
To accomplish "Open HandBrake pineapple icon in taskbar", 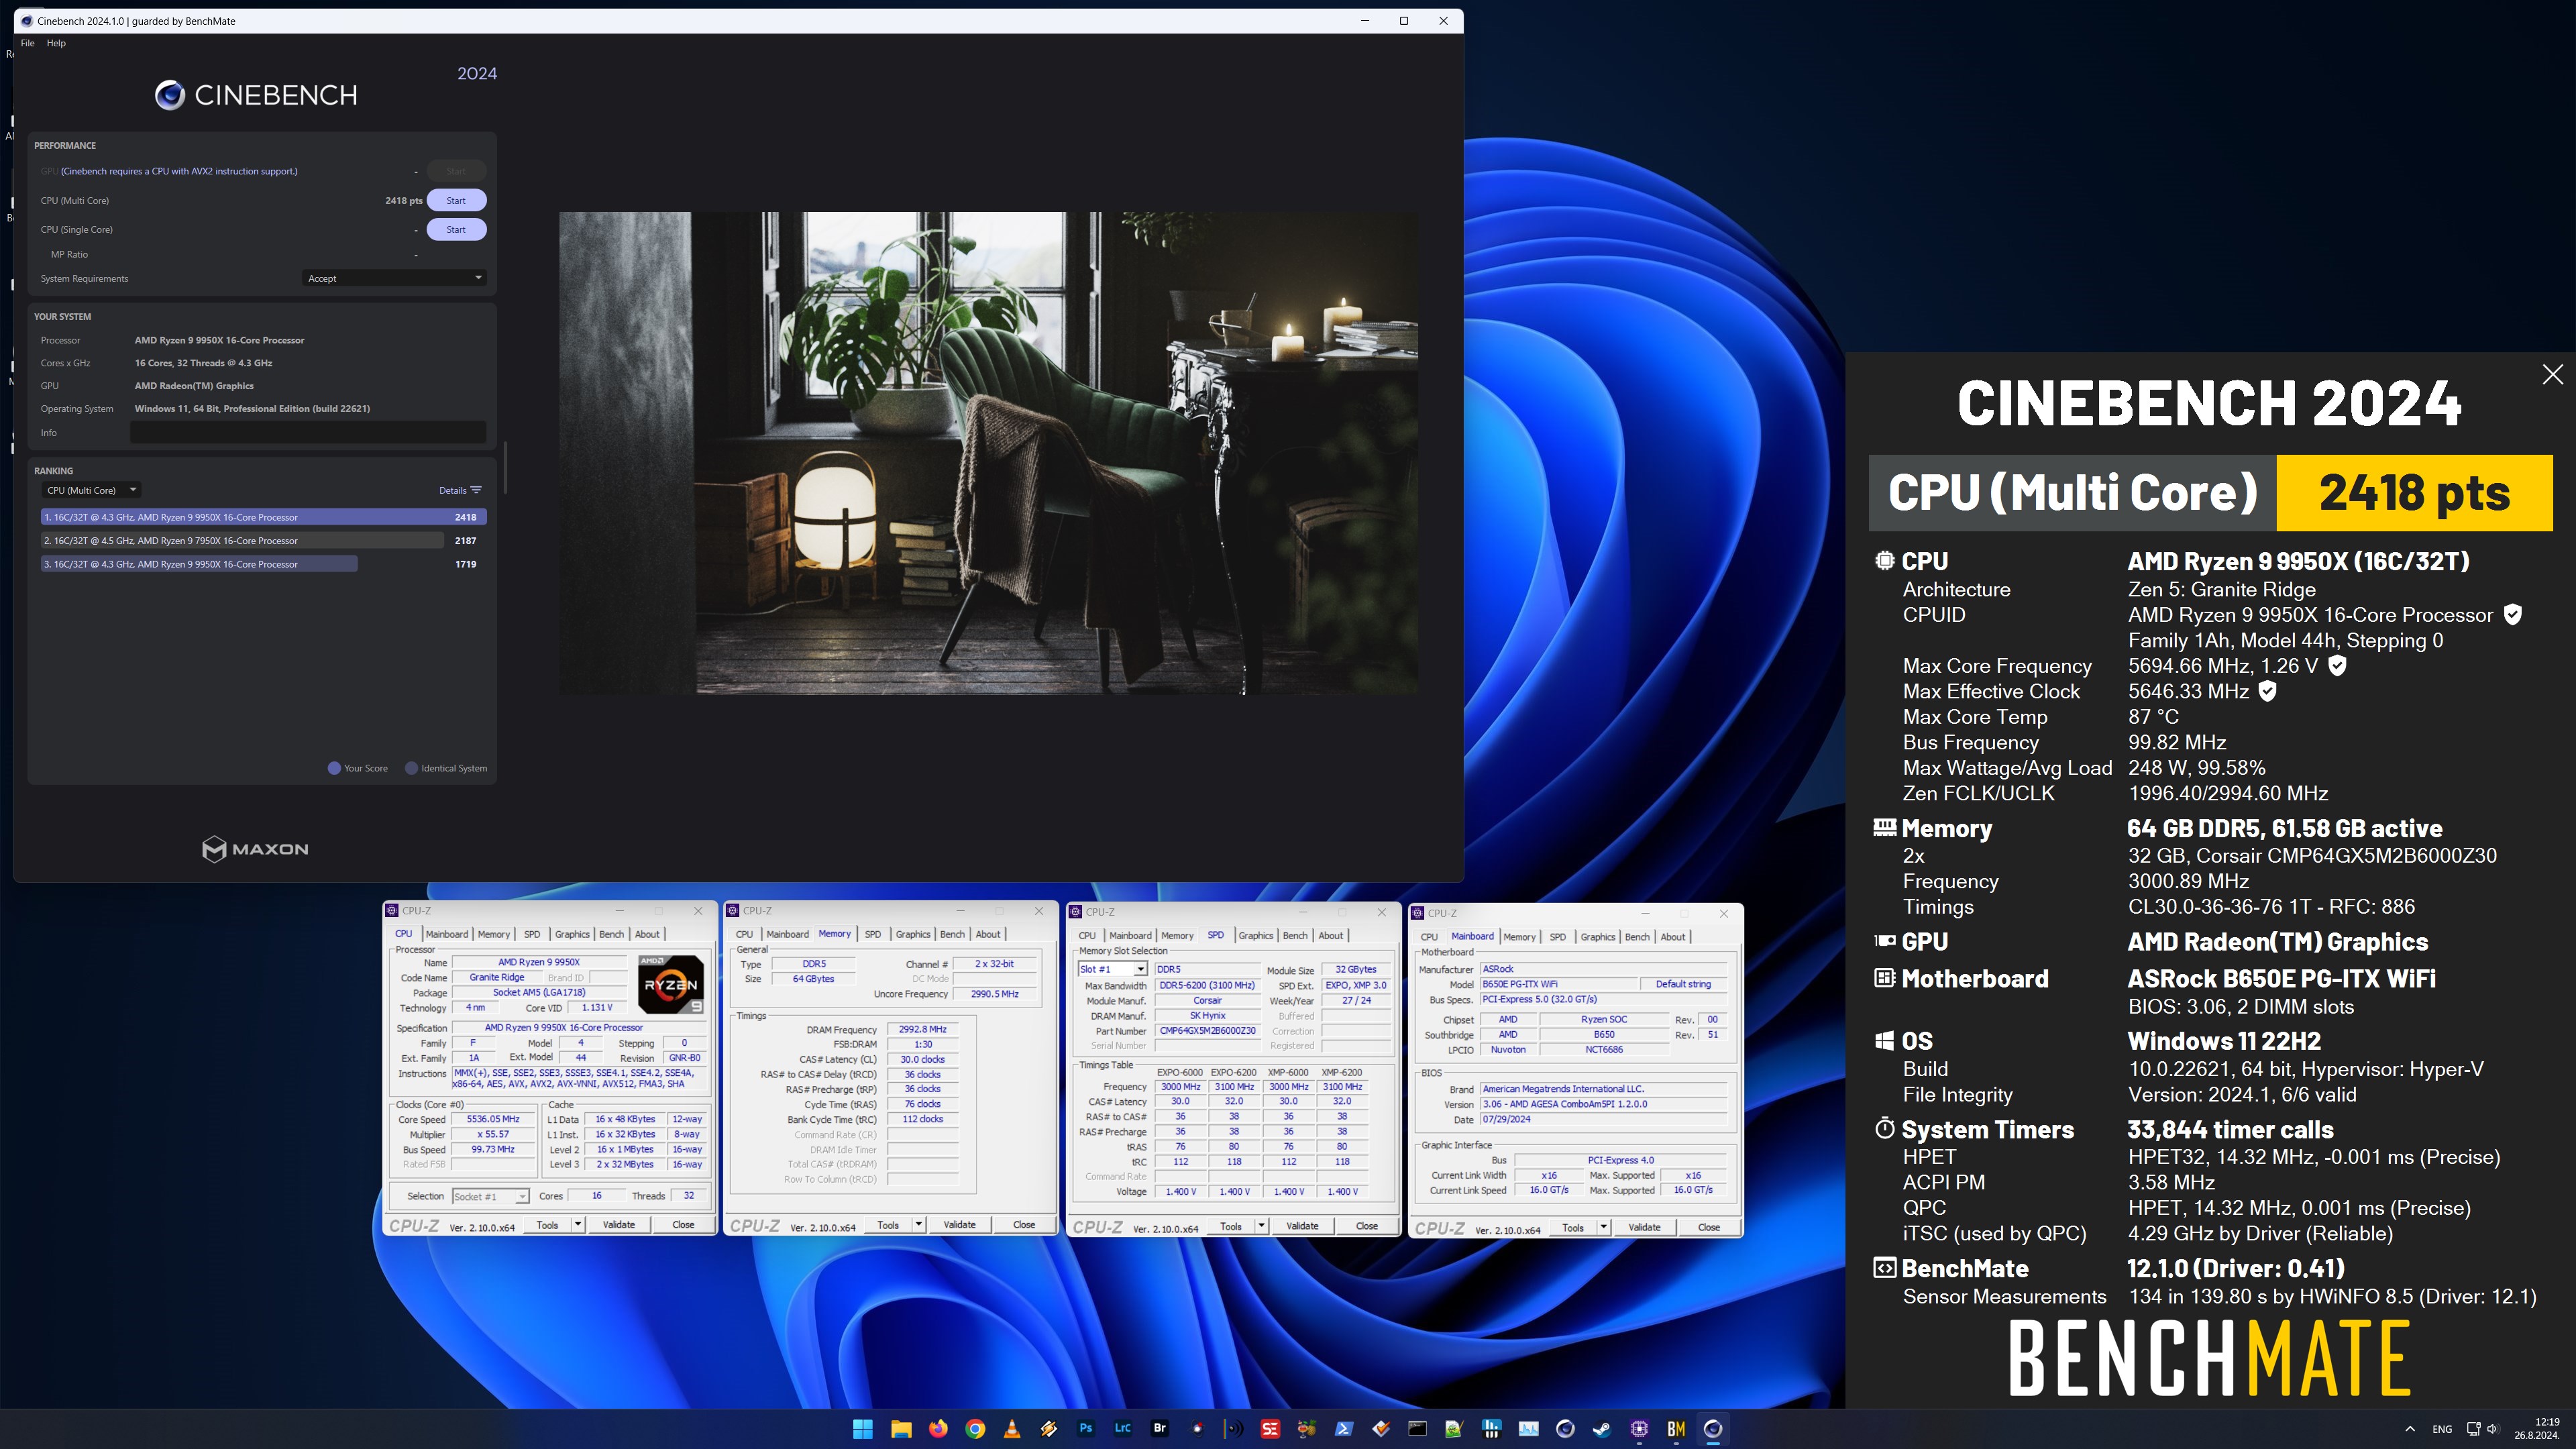I will pos(1306,1429).
